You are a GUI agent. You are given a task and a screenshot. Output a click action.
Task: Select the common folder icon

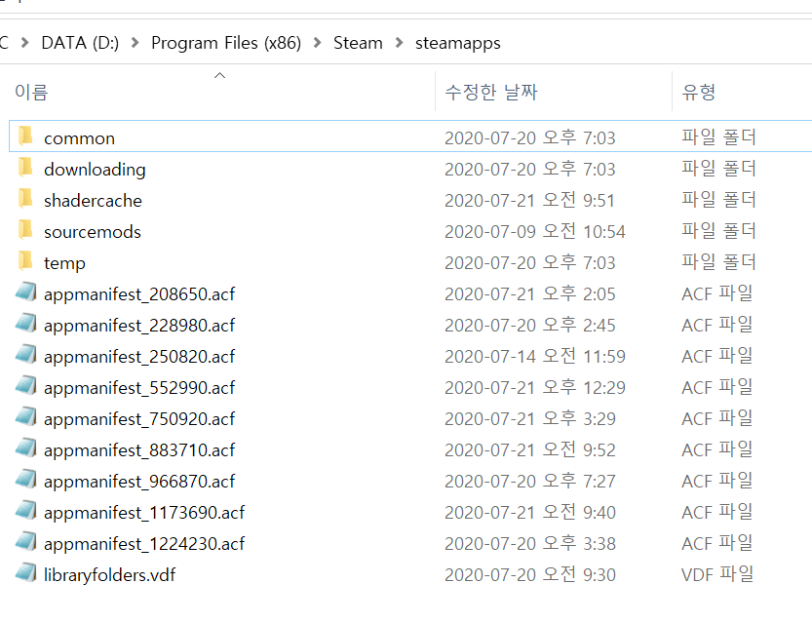(25, 136)
